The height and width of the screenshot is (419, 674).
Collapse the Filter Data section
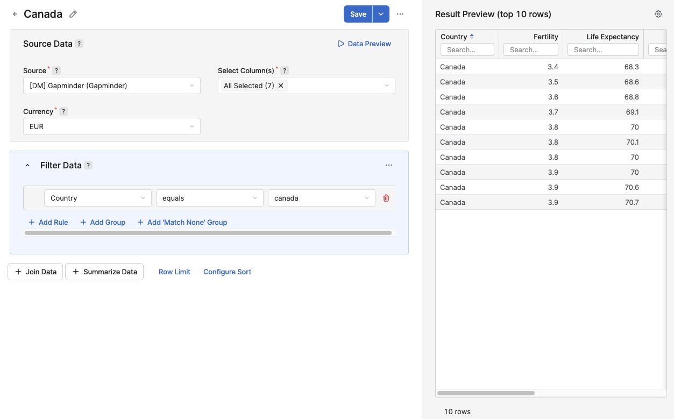point(27,165)
